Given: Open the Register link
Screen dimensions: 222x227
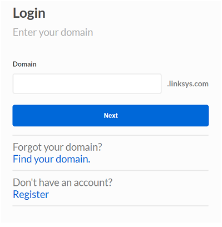Looking at the screenshot, I should [31, 195].
